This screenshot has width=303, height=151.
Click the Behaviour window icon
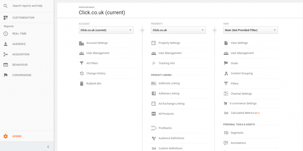pyautogui.click(x=6, y=65)
